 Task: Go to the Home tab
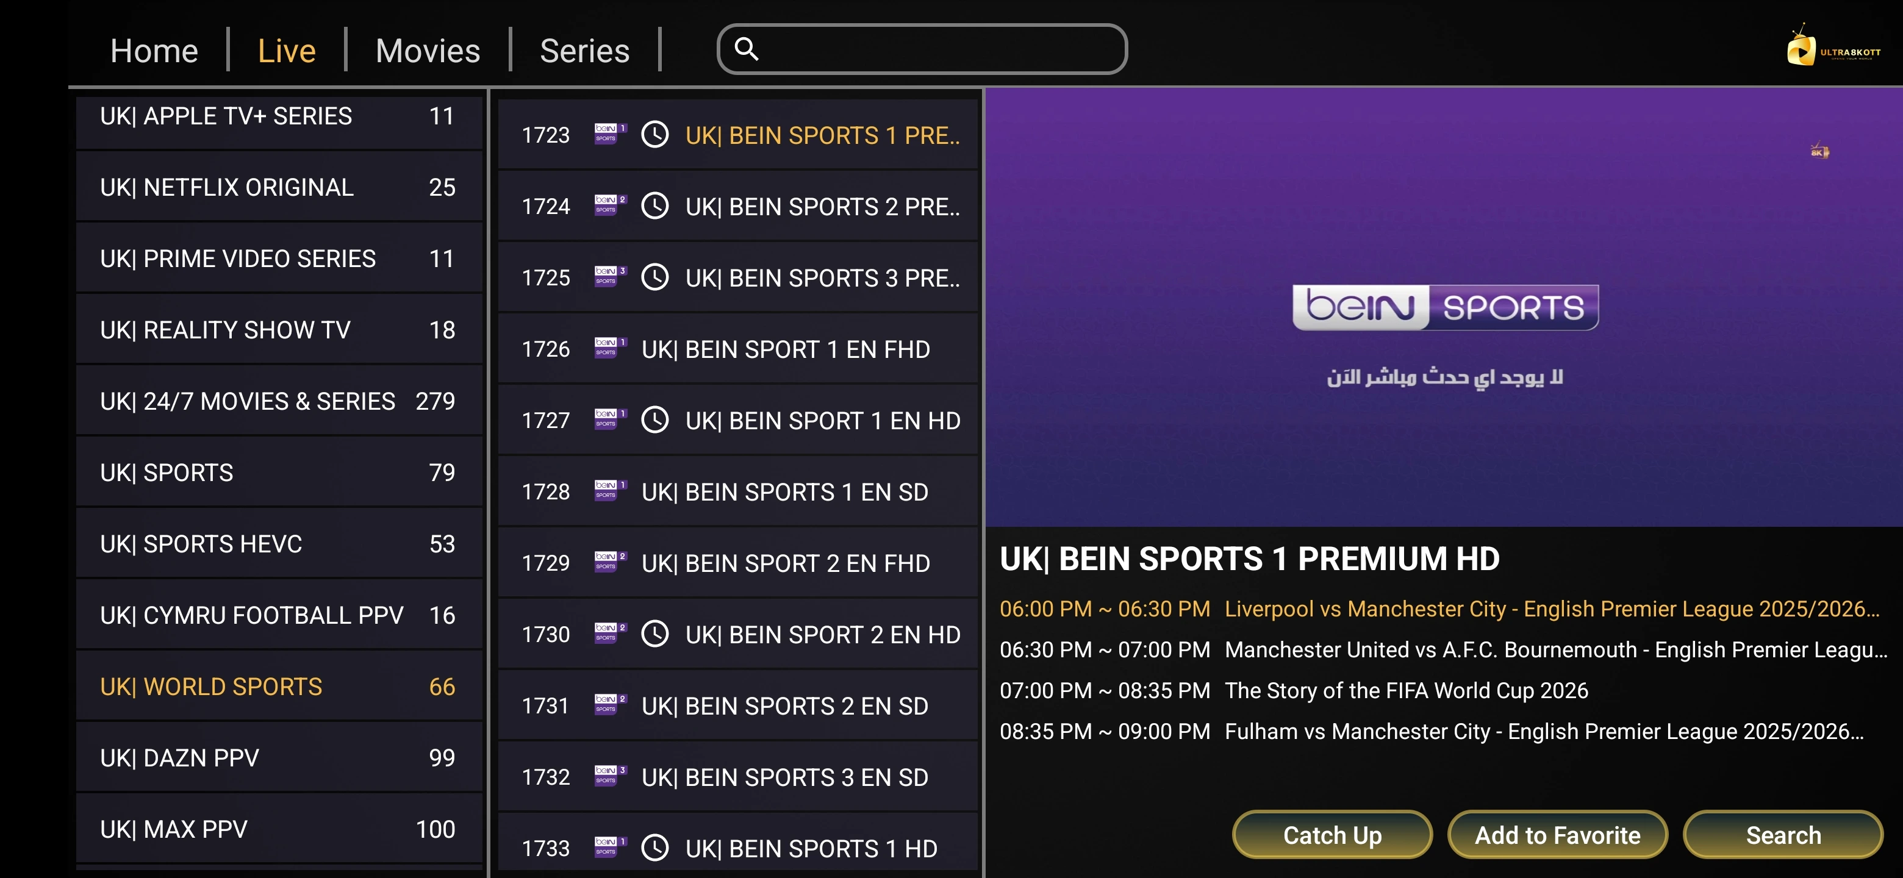point(154,51)
